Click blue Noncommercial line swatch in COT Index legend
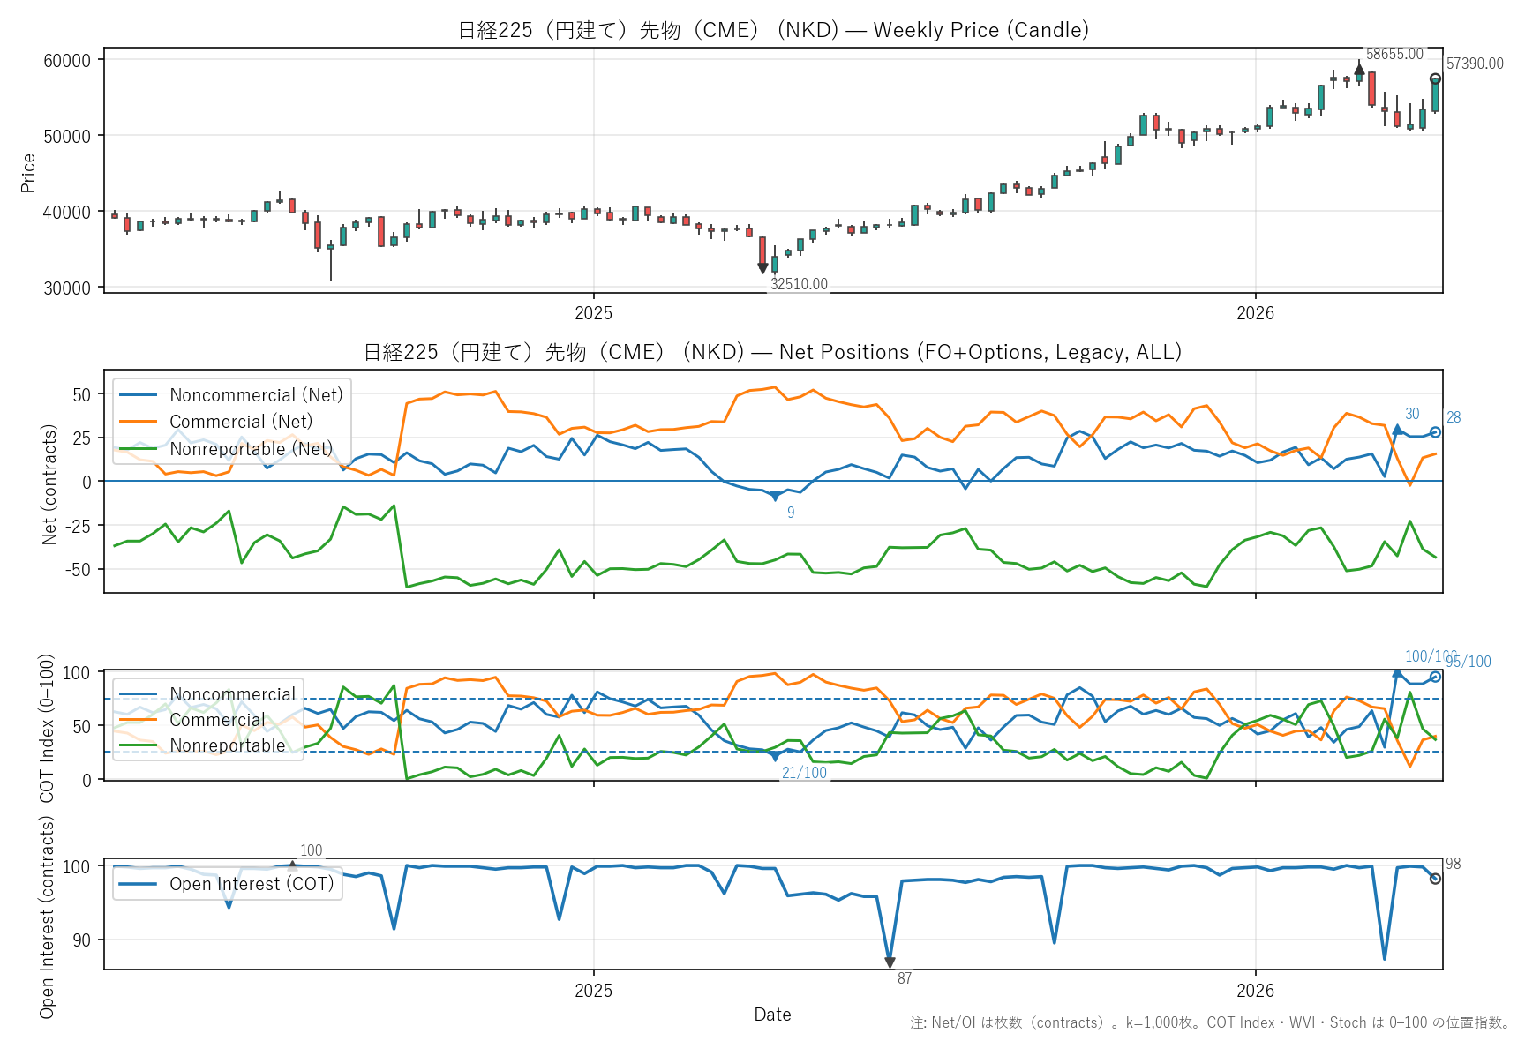This screenshot has width=1525, height=1041. tap(139, 694)
